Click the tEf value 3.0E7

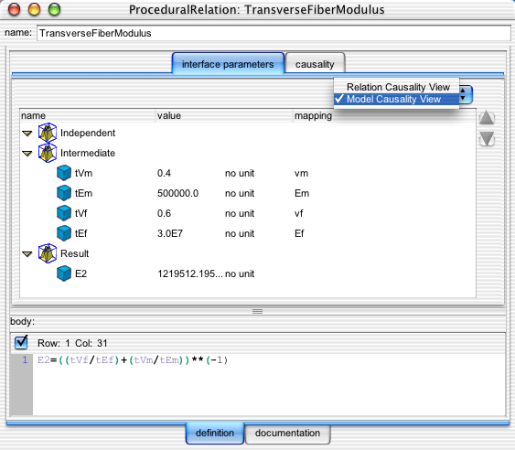point(170,233)
